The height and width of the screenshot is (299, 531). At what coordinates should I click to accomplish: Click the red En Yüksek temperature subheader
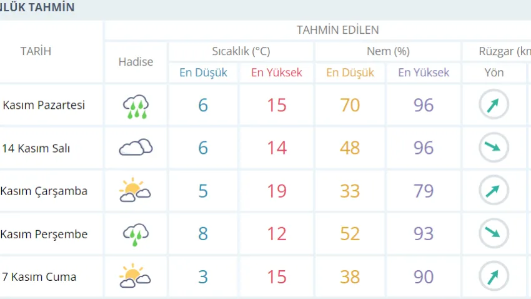coord(277,73)
